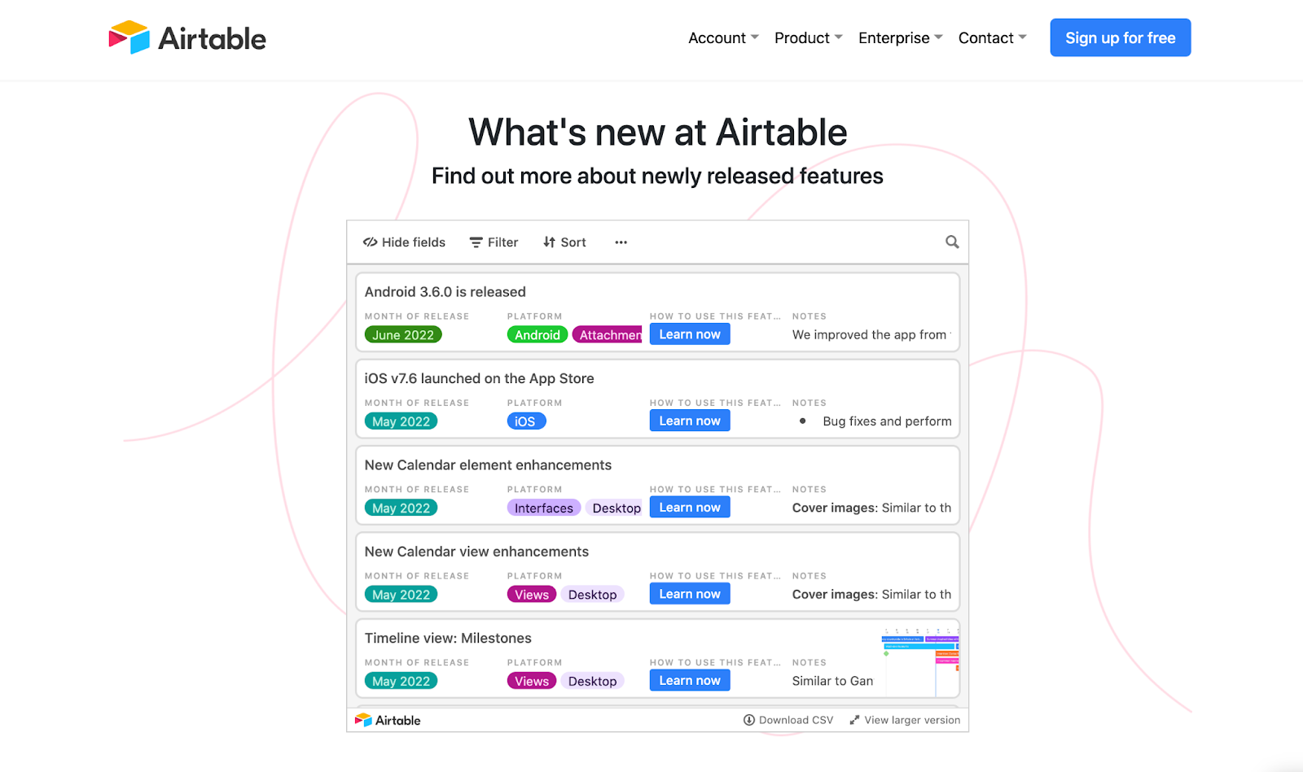Viewport: 1303px width, 772px height.
Task: Click June 2022 tag
Action: [x=403, y=334]
